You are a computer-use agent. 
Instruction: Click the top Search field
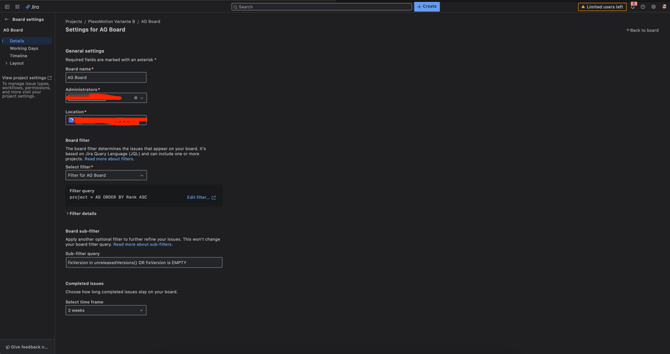(x=322, y=7)
